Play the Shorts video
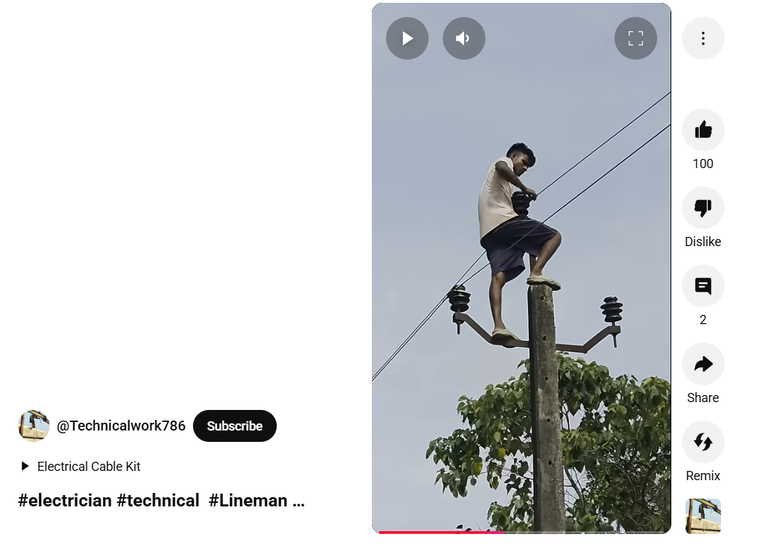 click(x=407, y=38)
